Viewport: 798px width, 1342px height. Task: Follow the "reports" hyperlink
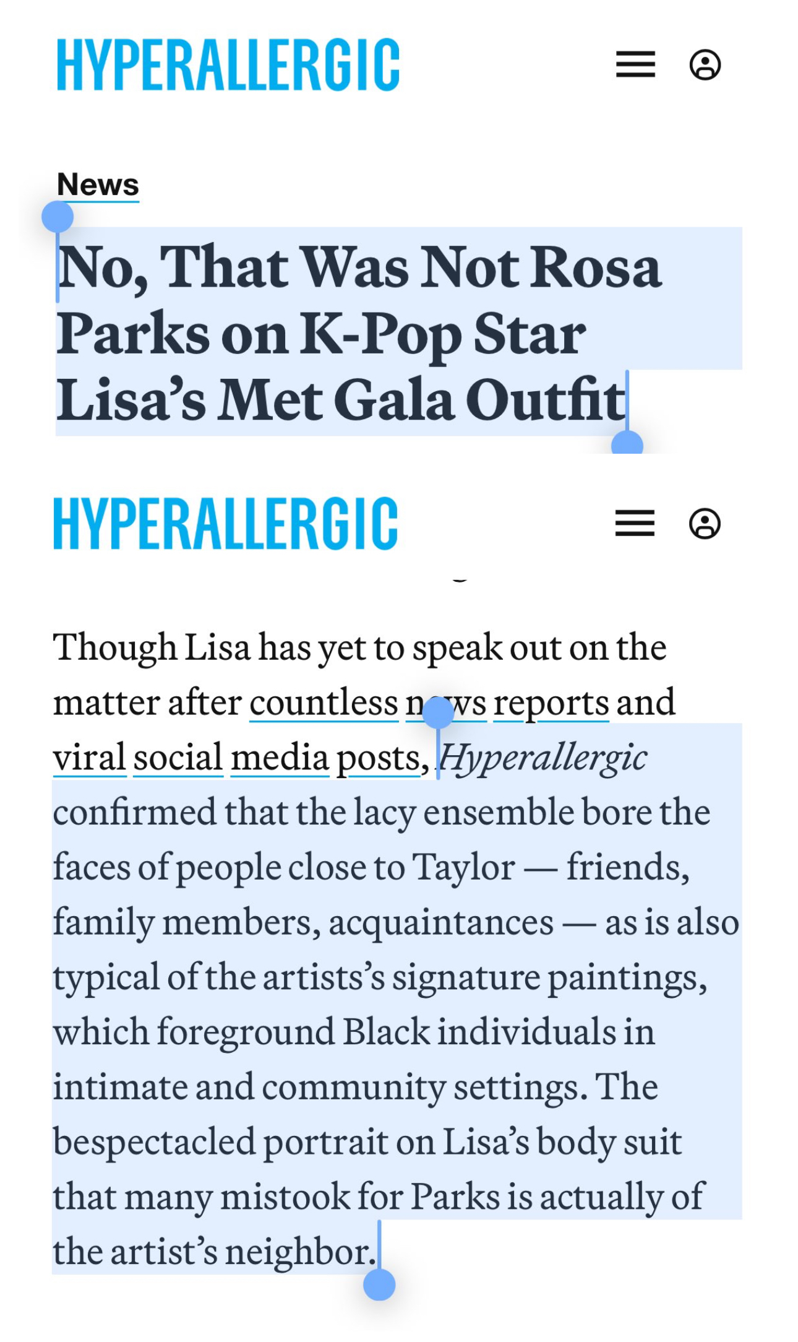click(551, 703)
